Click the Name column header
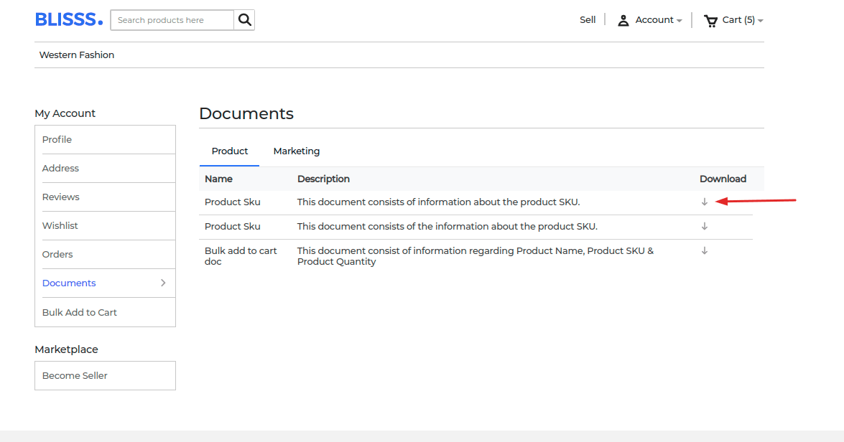844x442 pixels. [x=218, y=179]
